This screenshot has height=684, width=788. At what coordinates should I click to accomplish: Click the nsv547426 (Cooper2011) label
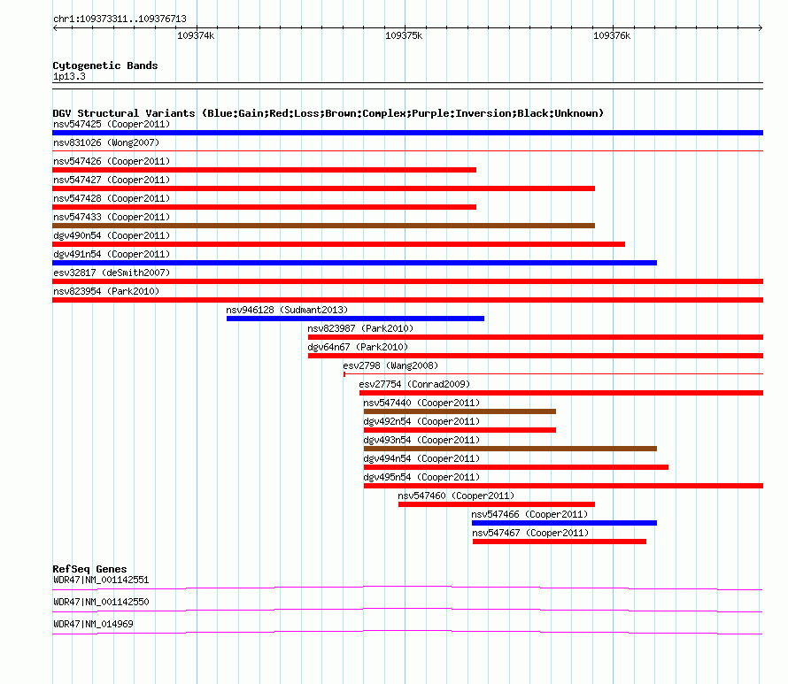pos(112,161)
